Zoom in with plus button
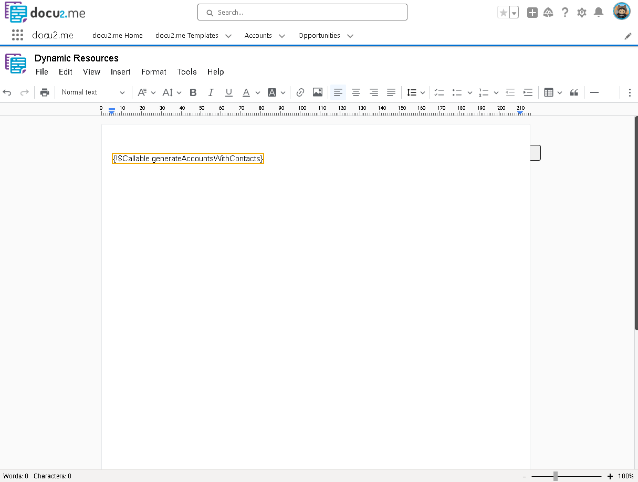 [610, 476]
